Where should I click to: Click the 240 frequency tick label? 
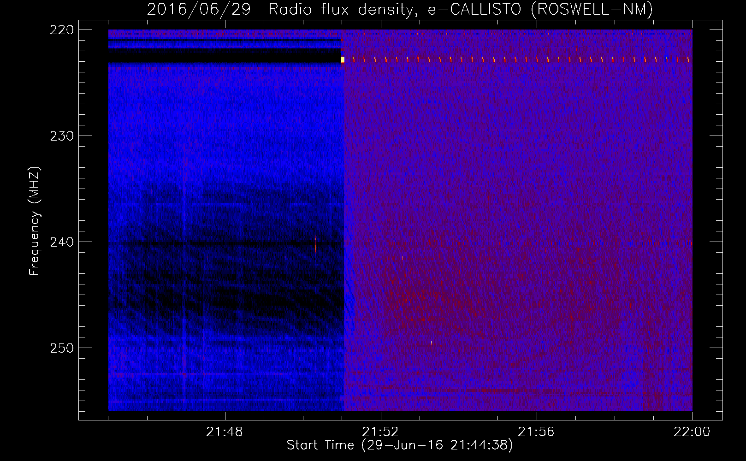62,242
